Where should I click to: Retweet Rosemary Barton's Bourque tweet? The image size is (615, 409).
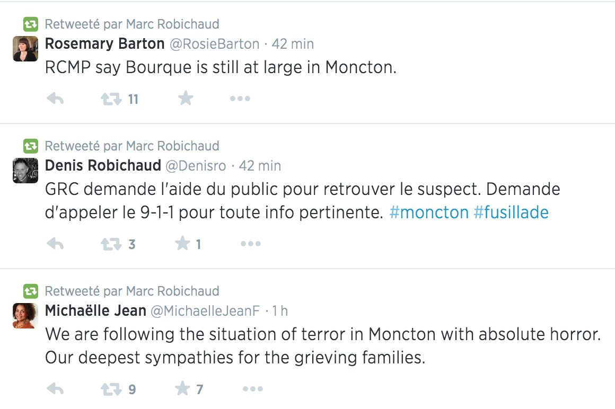[x=111, y=99]
